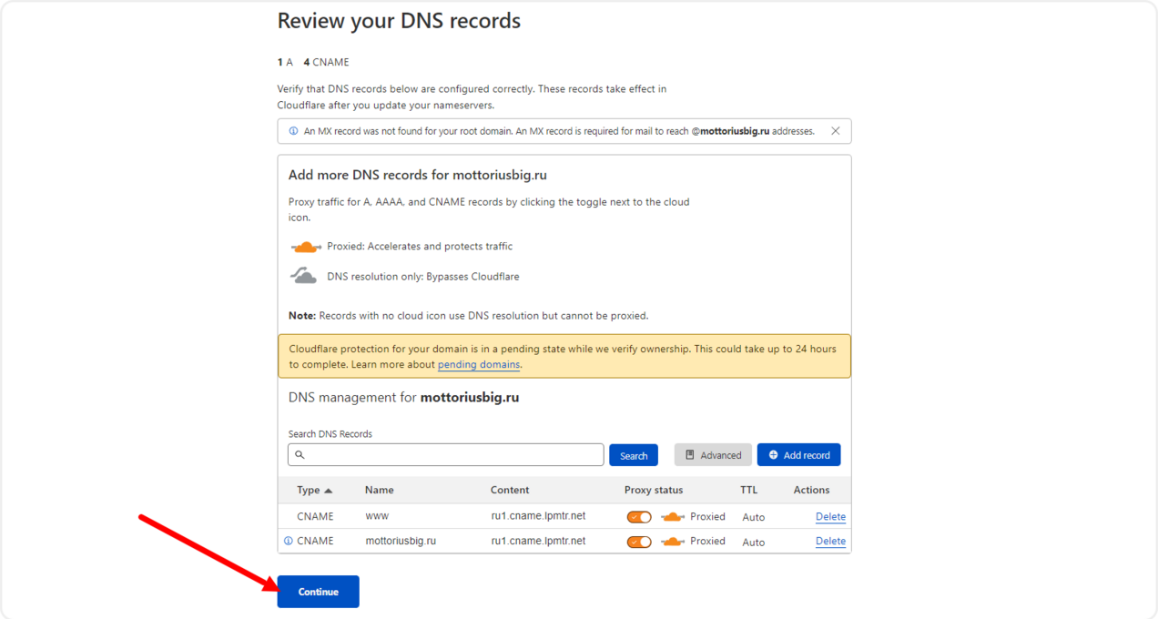Click the 4 CNAME record count
The width and height of the screenshot is (1158, 619).
[326, 62]
